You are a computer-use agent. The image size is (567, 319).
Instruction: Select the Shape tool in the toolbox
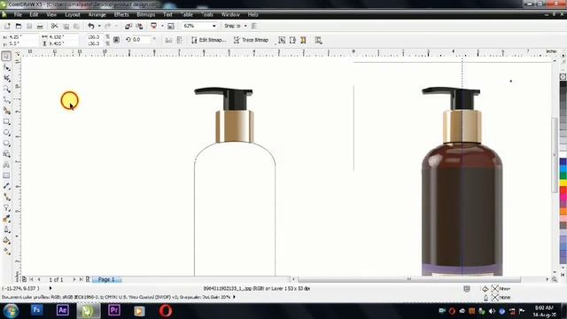pyautogui.click(x=6, y=67)
